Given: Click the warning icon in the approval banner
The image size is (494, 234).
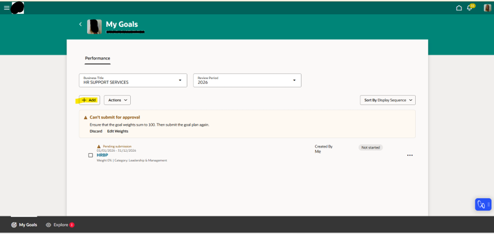Looking at the screenshot, I should 86,118.
